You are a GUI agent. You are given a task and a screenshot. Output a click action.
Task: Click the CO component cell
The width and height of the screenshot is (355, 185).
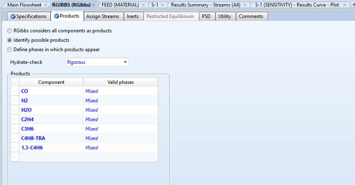pos(51,91)
